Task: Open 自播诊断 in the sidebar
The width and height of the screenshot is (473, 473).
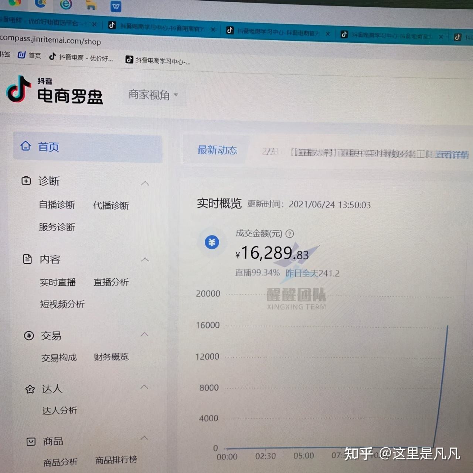Action: pyautogui.click(x=57, y=205)
